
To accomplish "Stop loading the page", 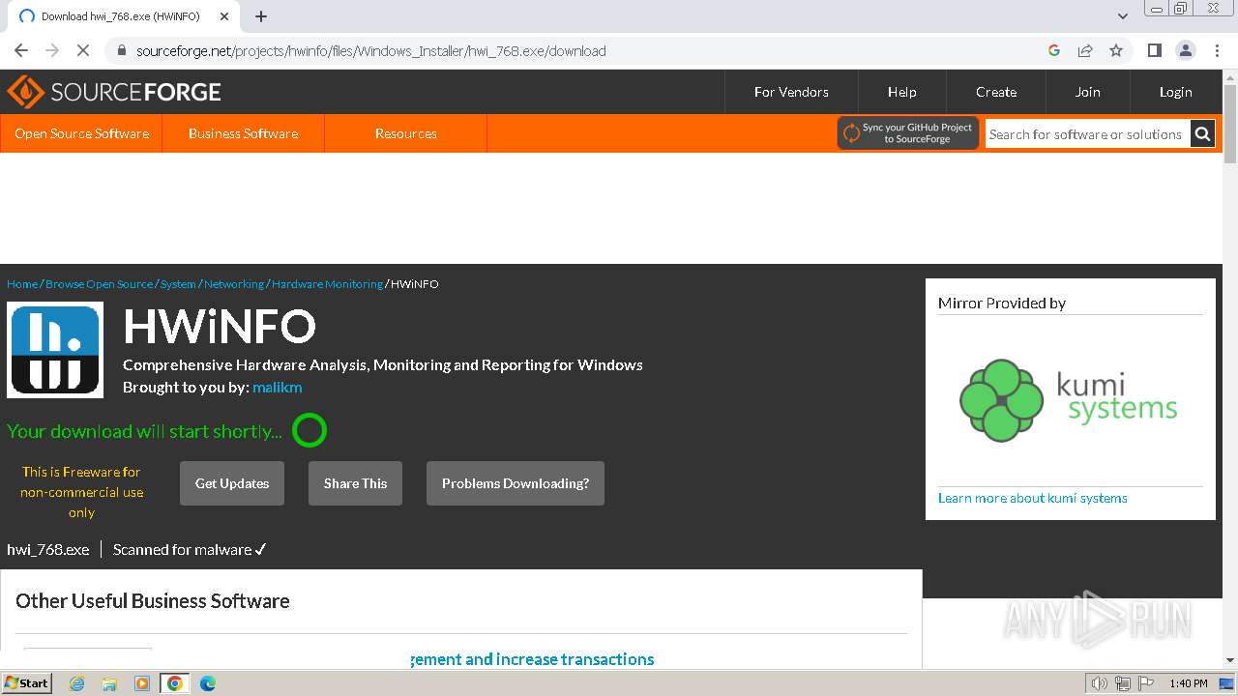I will pos(83,50).
